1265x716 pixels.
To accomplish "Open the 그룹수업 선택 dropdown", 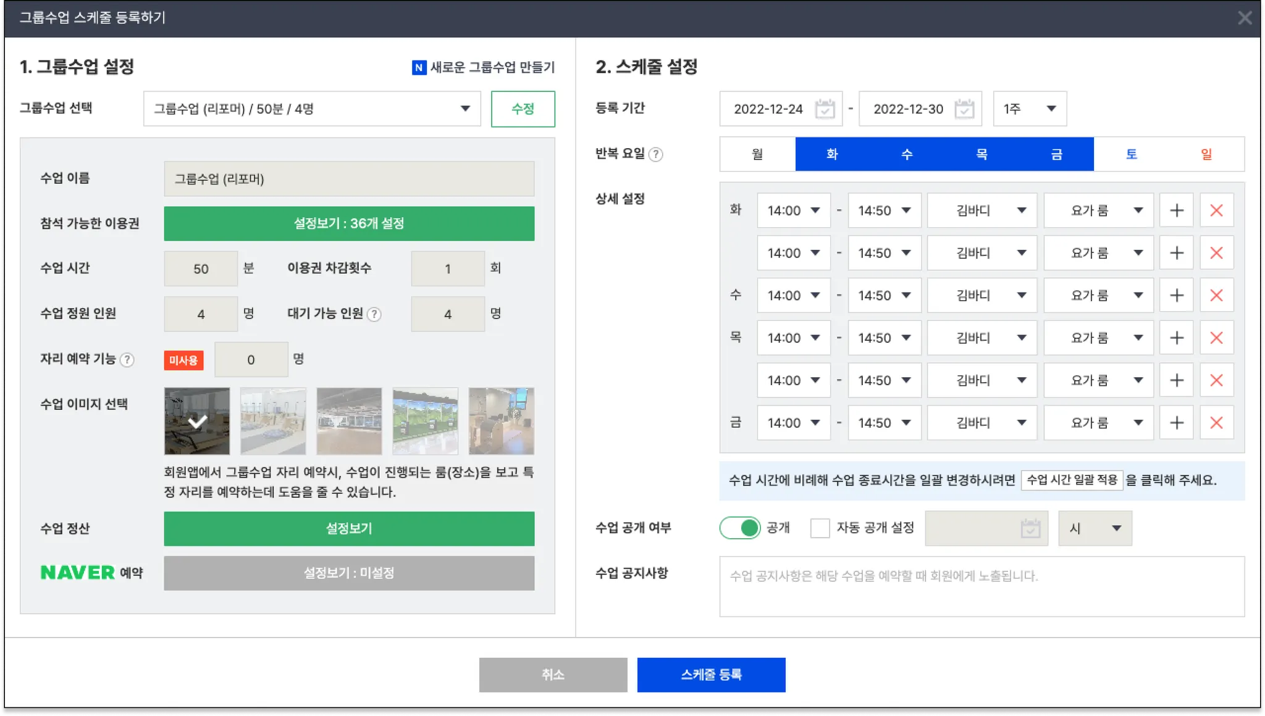I will click(x=312, y=109).
